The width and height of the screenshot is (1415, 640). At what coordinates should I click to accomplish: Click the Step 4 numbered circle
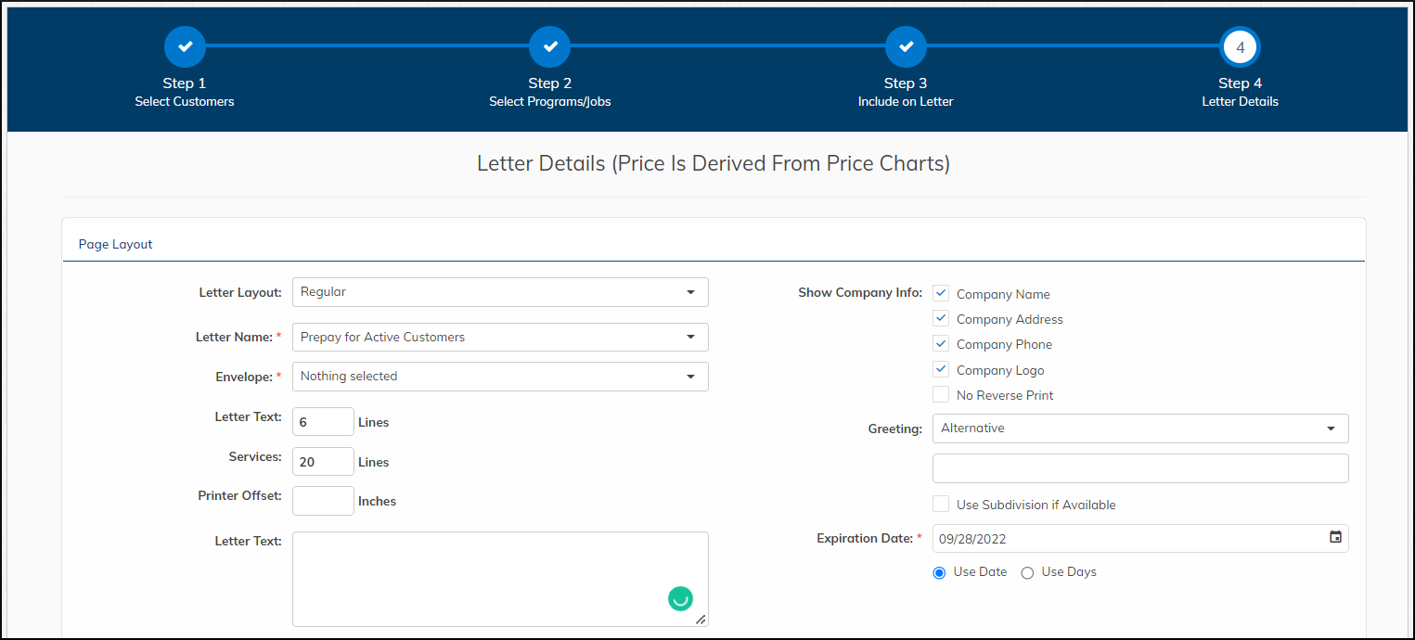(1240, 47)
